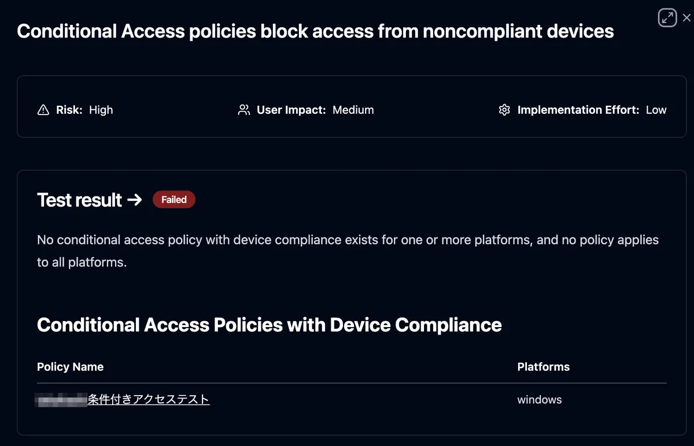Close the test details panel

[x=686, y=18]
